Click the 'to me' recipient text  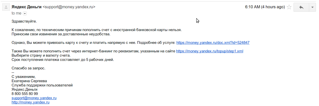16,13
